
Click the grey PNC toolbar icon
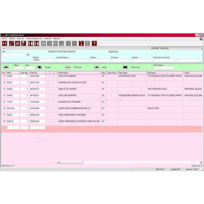pos(55,43)
